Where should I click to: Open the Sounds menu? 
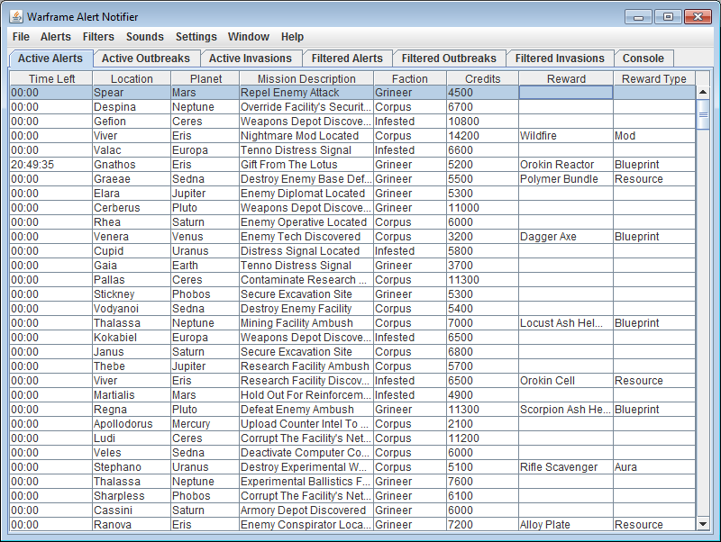pos(145,37)
